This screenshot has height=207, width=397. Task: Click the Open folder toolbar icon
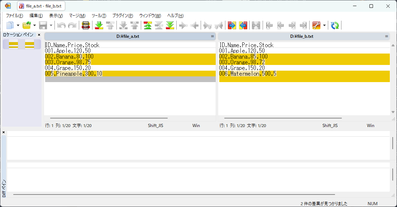pos(27,25)
